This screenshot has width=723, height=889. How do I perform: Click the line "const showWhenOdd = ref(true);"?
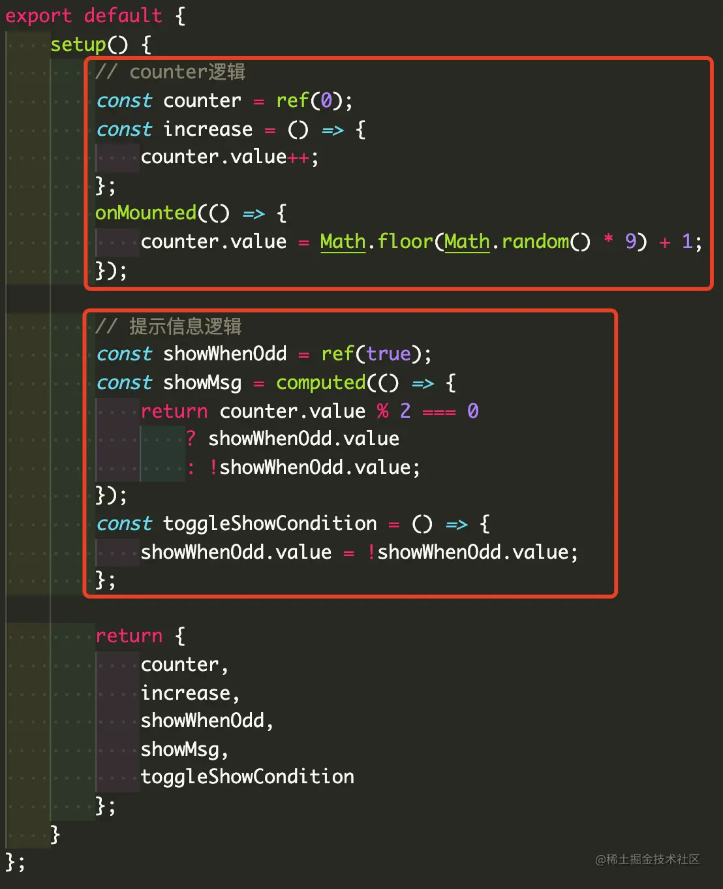pos(264,354)
